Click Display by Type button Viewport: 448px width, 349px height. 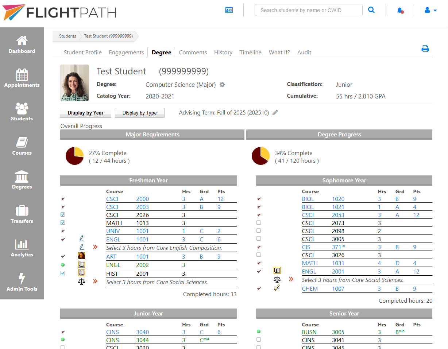pos(140,113)
